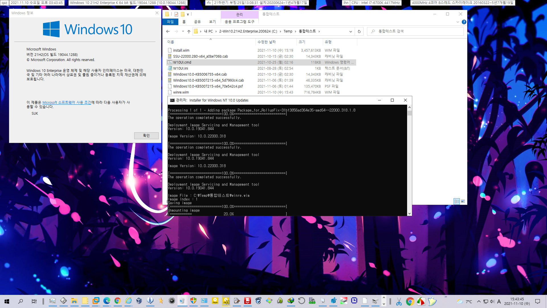This screenshot has width=547, height=308.
Task: Open the VMware overlapping squares taskbar icon
Action: [x=96, y=301]
